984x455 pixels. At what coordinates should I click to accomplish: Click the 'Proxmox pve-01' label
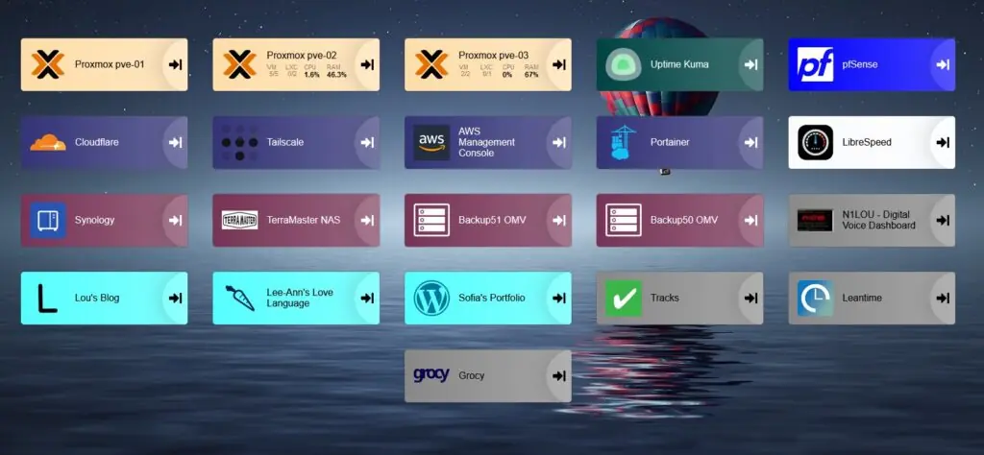[x=110, y=64]
